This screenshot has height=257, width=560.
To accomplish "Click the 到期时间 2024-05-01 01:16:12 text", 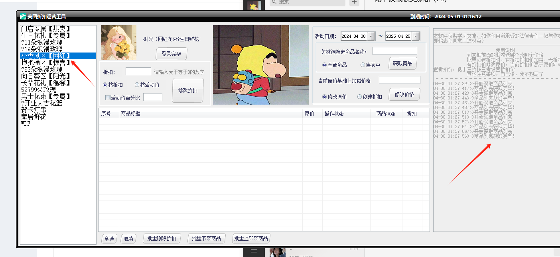I will (x=446, y=17).
